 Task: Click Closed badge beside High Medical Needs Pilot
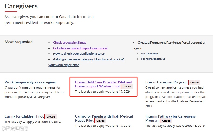point(100,121)
